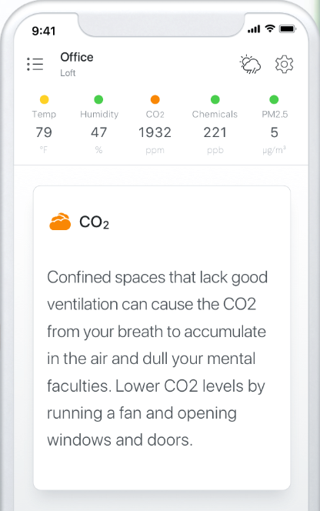Select the Temp metric label
The width and height of the screenshot is (320, 511).
44,115
